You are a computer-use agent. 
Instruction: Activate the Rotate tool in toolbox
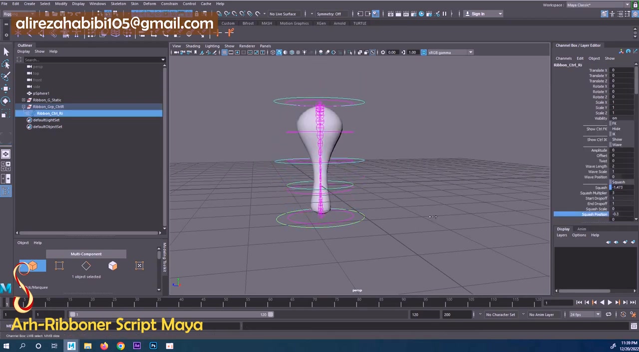tap(6, 101)
